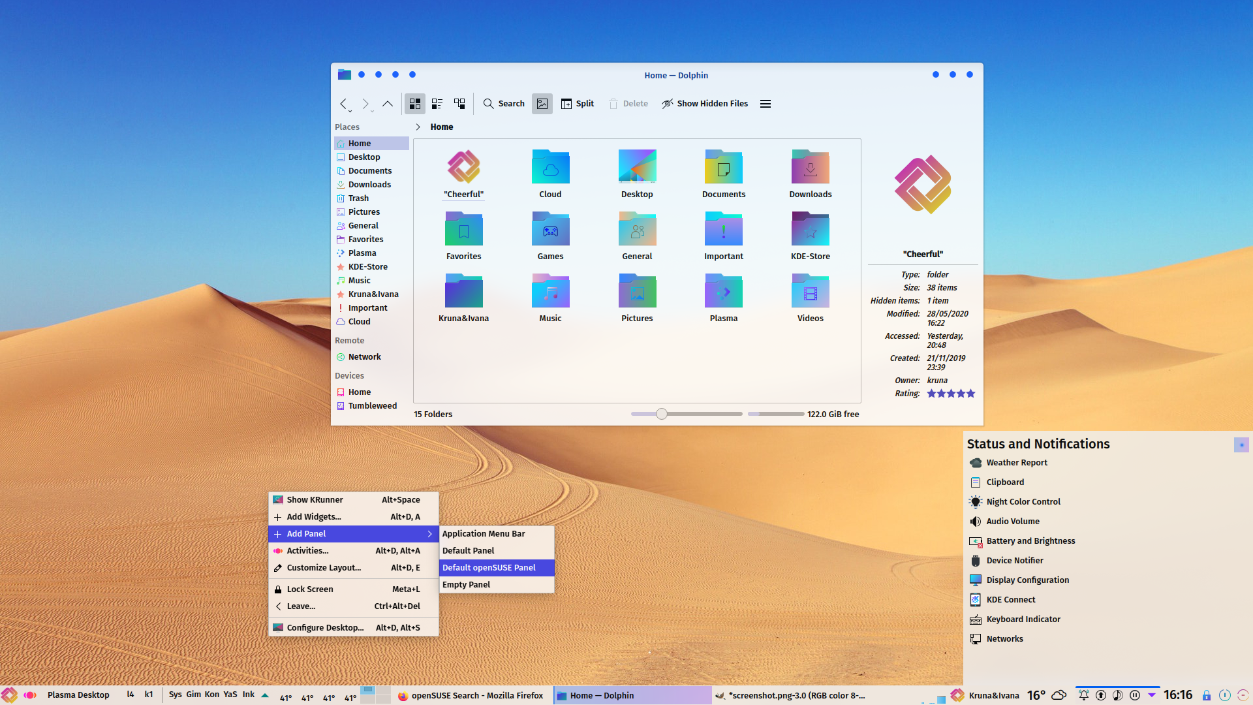The image size is (1253, 705).
Task: Go back in Dolphin navigation
Action: (343, 104)
